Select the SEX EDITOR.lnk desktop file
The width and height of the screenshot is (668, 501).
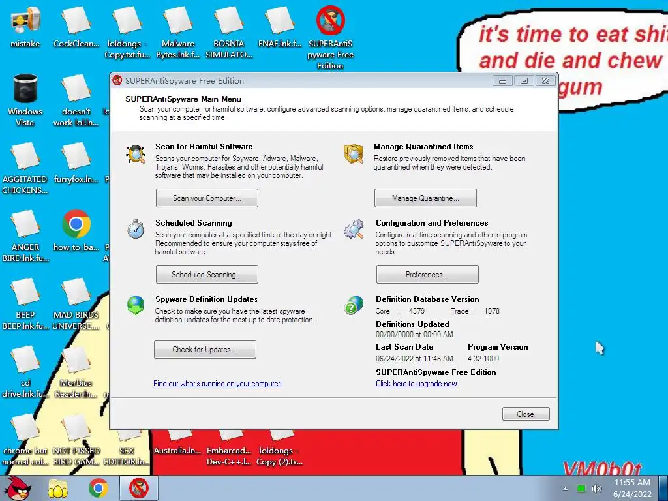click(127, 448)
